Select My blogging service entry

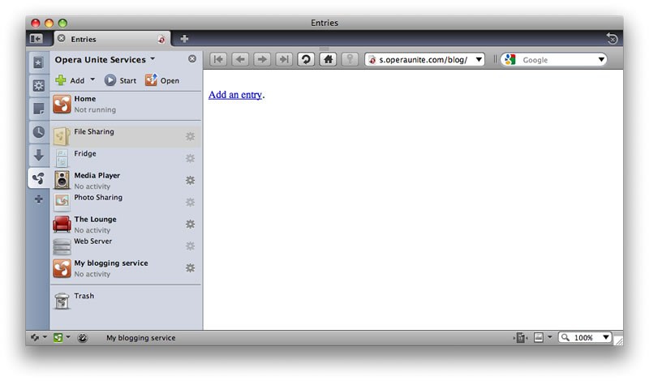point(126,268)
